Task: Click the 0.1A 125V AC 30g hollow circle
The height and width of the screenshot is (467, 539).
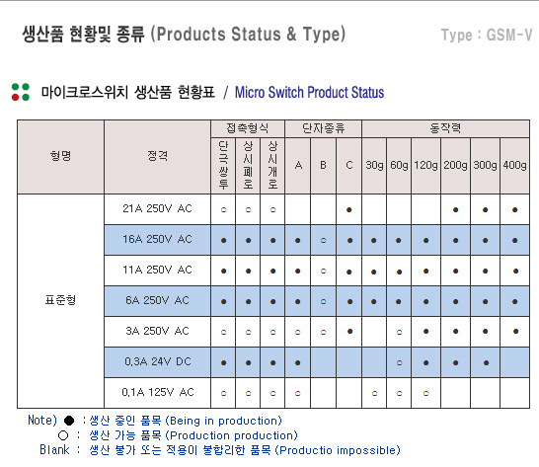Action: point(374,393)
